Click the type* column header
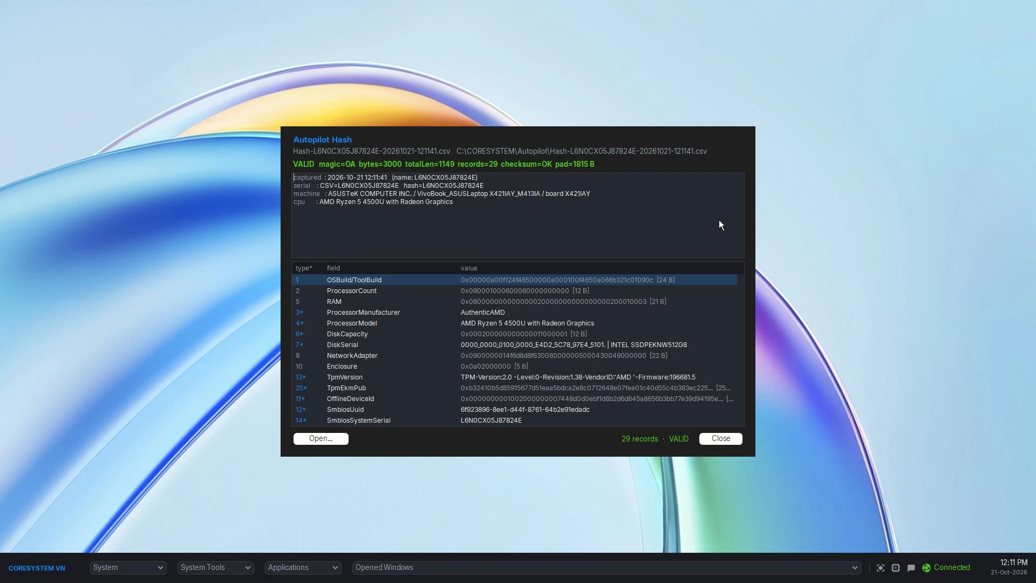 point(304,268)
